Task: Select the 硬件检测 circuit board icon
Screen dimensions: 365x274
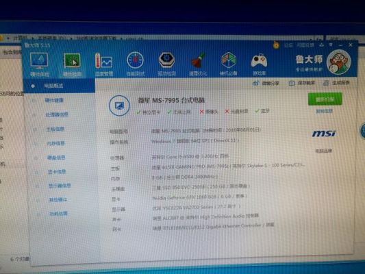Action: pyautogui.click(x=72, y=61)
